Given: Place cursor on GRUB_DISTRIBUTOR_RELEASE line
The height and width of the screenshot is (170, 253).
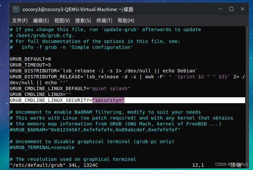Looking at the screenshot, I should point(127,77).
